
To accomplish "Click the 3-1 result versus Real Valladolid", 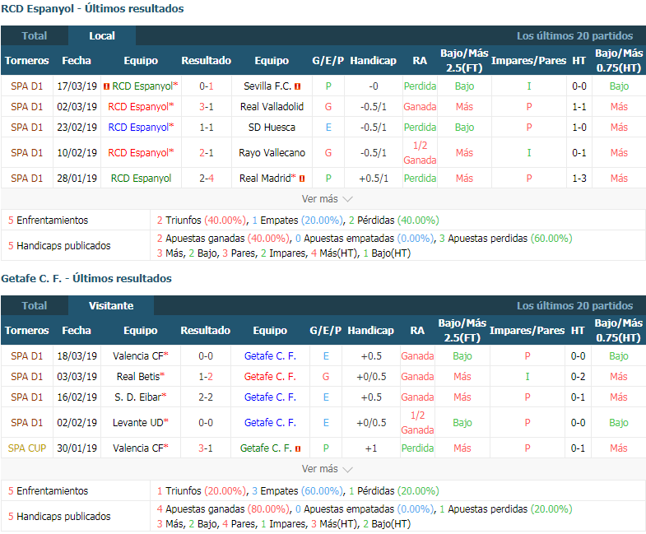I will (207, 107).
